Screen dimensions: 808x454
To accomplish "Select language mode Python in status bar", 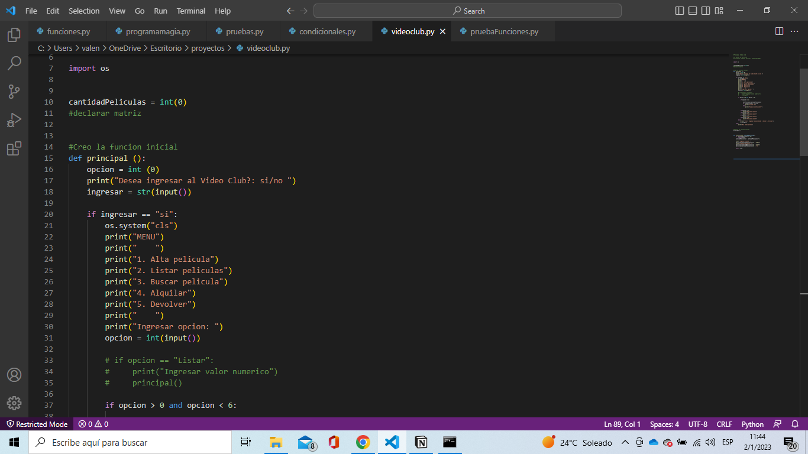I will point(752,424).
